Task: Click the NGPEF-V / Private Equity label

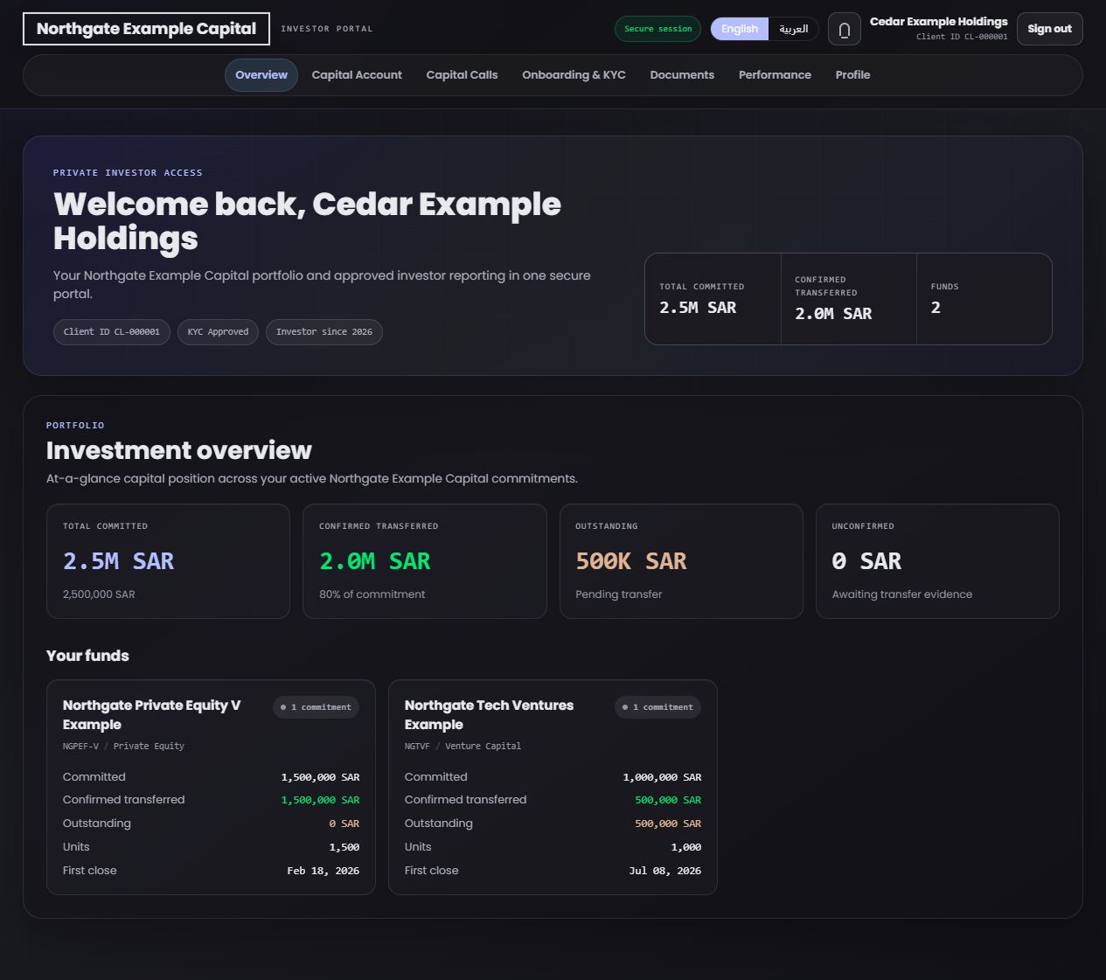Action: coord(123,747)
